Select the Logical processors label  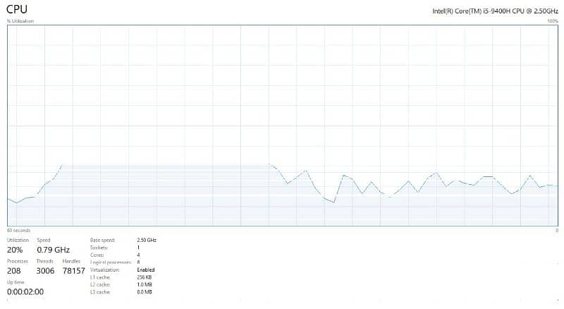click(109, 262)
